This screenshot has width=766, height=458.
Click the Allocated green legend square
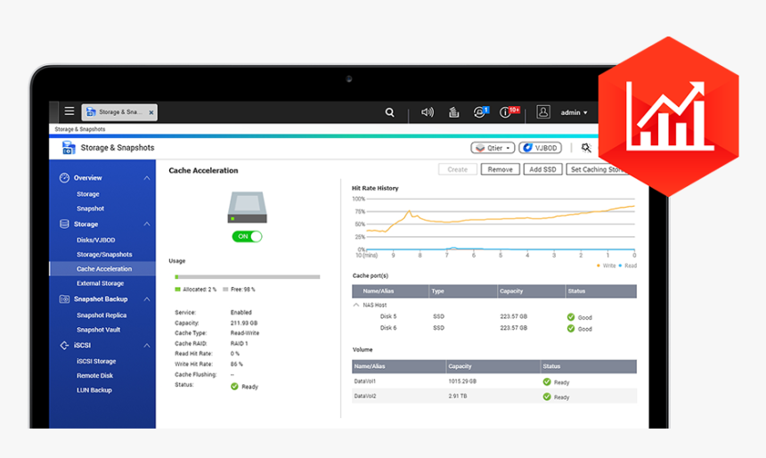[x=177, y=290]
